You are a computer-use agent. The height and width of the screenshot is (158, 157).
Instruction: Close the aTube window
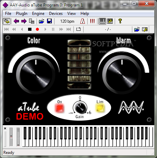(147, 4)
